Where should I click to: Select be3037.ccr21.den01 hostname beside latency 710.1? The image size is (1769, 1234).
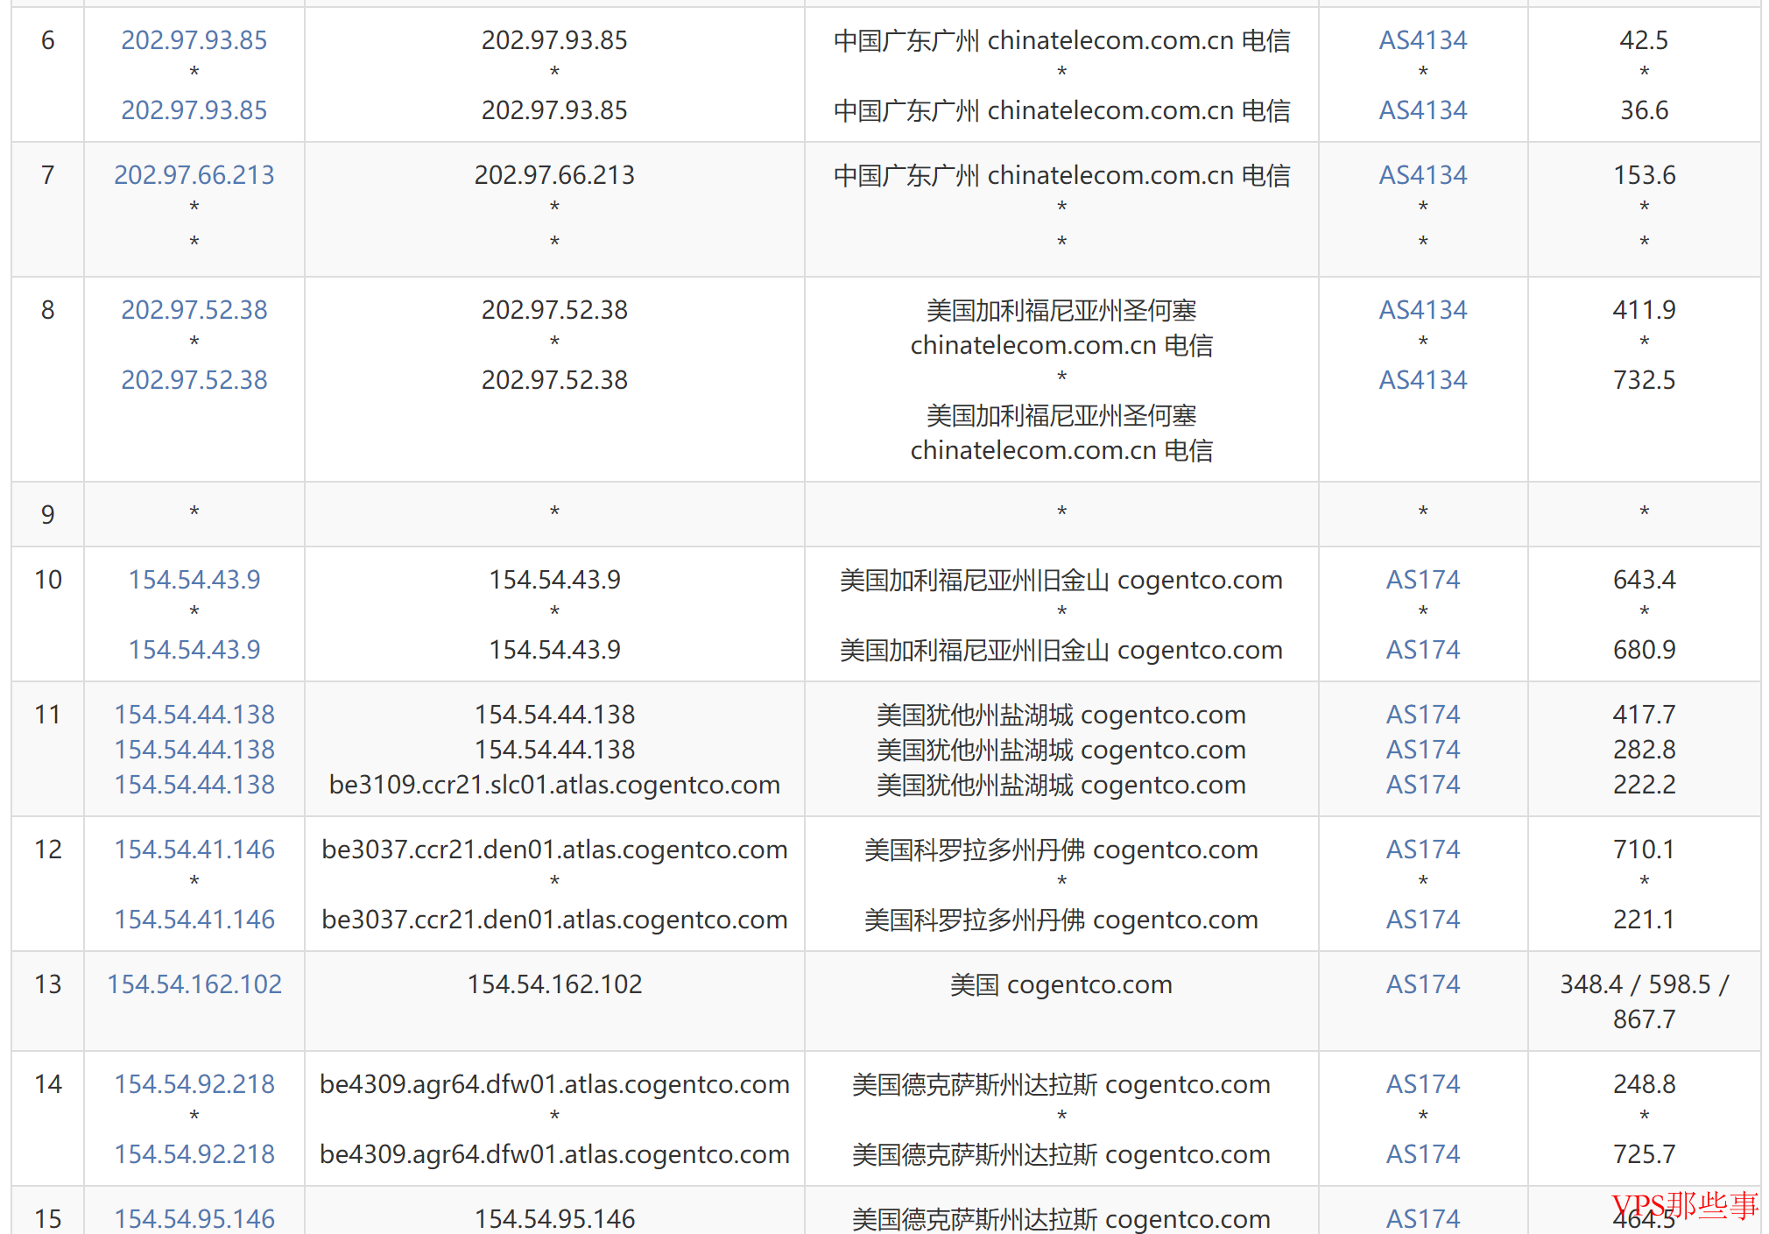click(x=554, y=850)
